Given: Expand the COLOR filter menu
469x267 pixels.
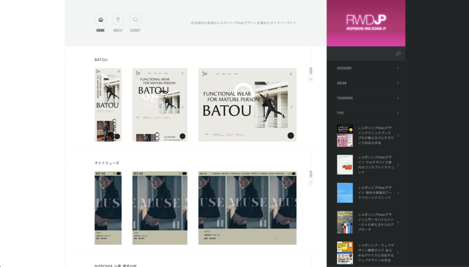Looking at the screenshot, I should (365, 83).
